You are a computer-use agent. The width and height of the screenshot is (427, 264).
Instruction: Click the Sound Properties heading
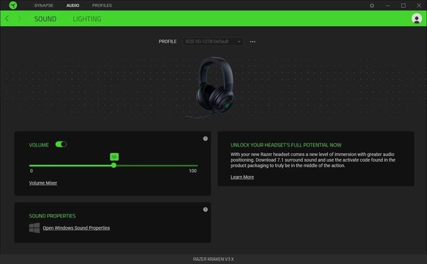[53, 216]
